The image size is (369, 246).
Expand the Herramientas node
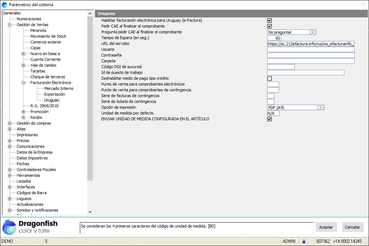10,175
